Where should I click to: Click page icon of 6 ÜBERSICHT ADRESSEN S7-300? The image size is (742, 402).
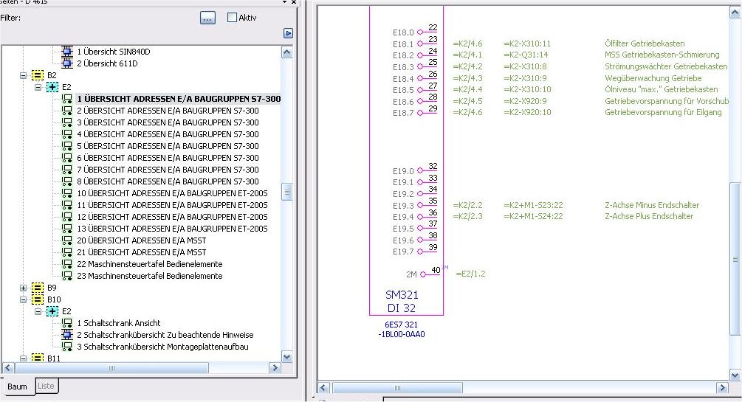[67, 158]
